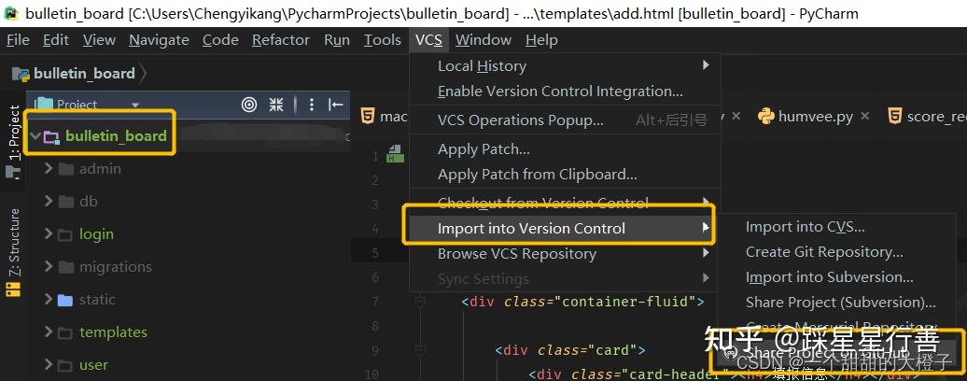Click the 1: Project sidebar tab
The image size is (967, 381).
(14, 134)
